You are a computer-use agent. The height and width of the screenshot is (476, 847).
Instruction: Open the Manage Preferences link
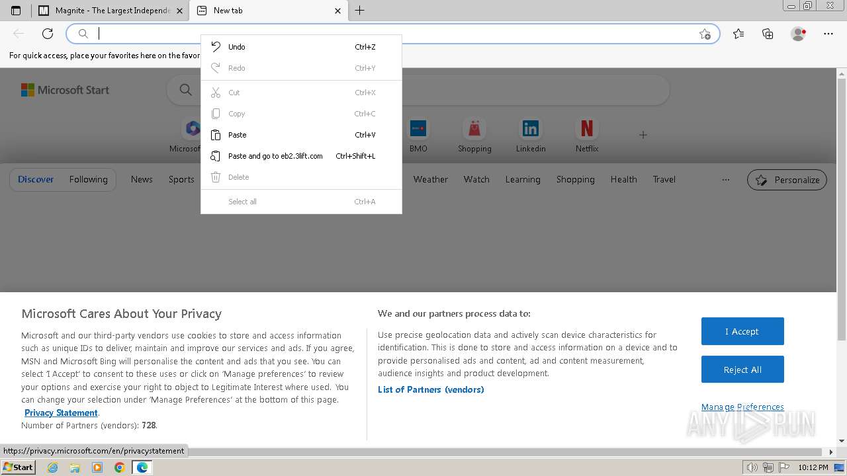[742, 407]
